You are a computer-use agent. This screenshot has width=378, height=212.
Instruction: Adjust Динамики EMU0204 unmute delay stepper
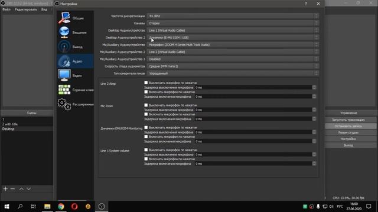(314, 141)
